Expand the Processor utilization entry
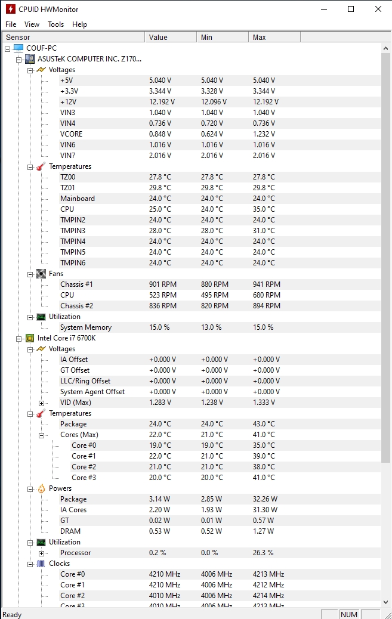The width and height of the screenshot is (392, 619). coord(41,553)
